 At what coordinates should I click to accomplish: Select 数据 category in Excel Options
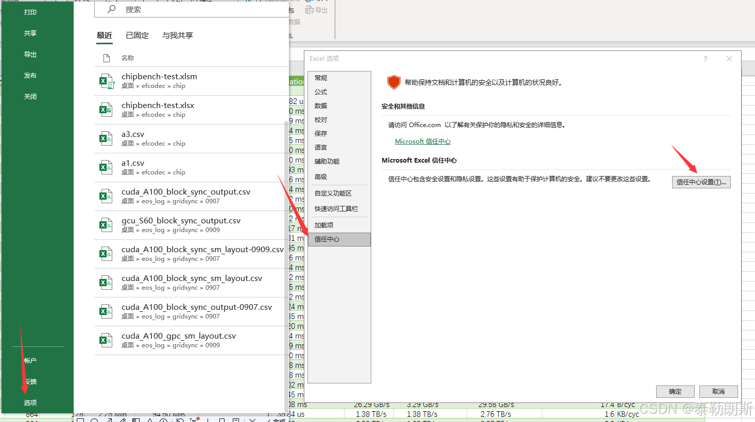(x=339, y=106)
